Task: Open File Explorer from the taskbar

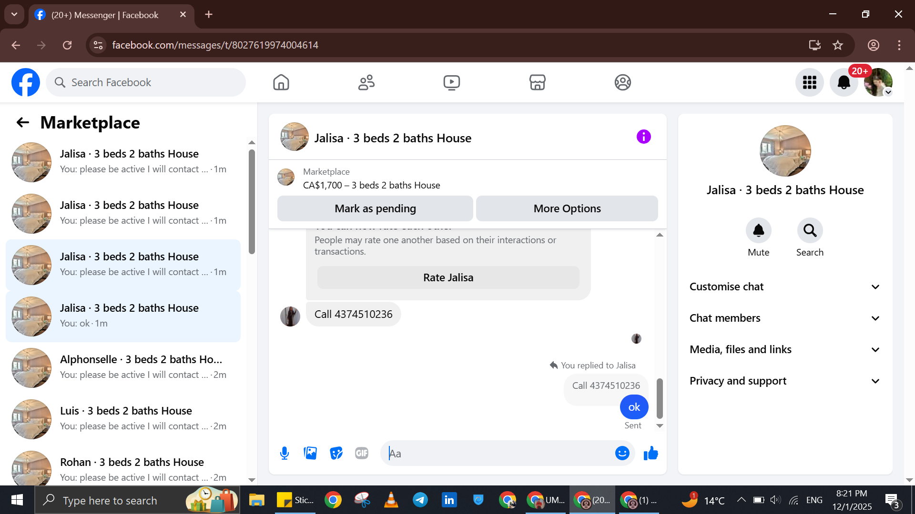Action: click(256, 500)
